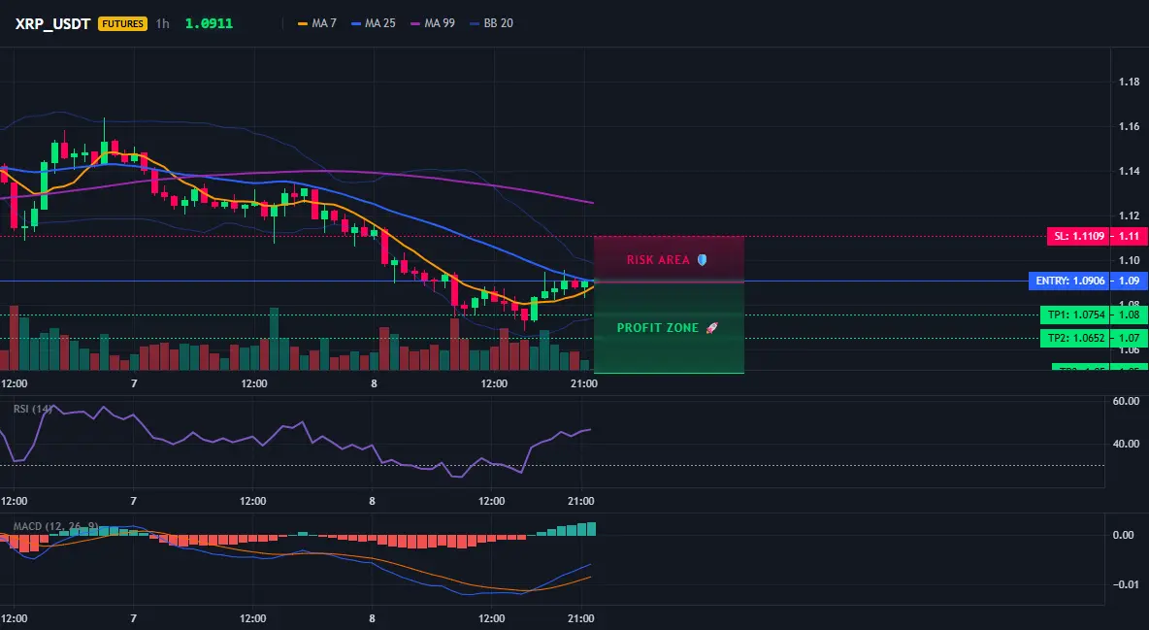1149x630 pixels.
Task: Select the 1h timeframe label
Action: coord(163,23)
